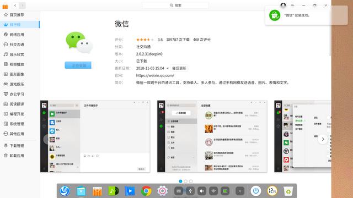The width and height of the screenshot is (353, 198).
Task: Click the keyboard tray icon in the dock
Action: click(x=179, y=191)
